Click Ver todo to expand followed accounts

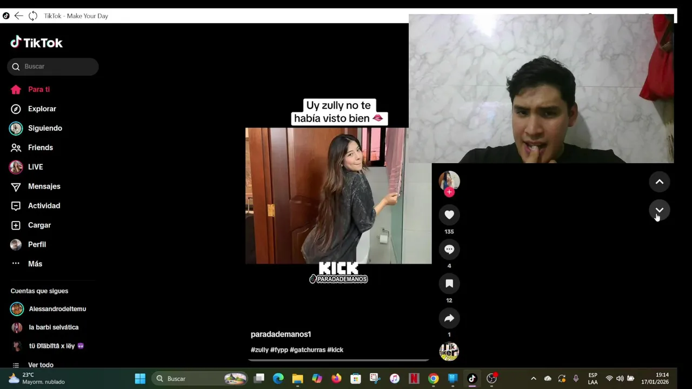pos(41,365)
